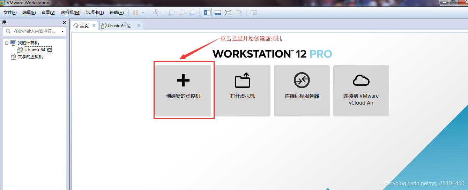Click the home icon on 主页 tab
468x190 pixels.
pos(76,26)
